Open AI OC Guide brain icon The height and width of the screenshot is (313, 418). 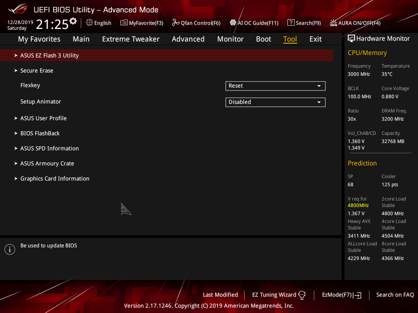(233, 23)
